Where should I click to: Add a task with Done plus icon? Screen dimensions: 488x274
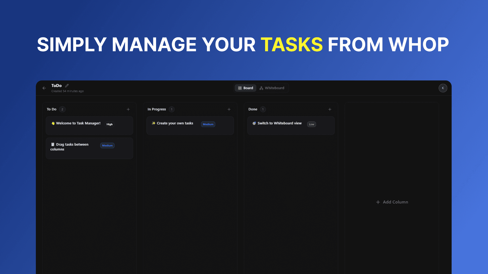(330, 109)
